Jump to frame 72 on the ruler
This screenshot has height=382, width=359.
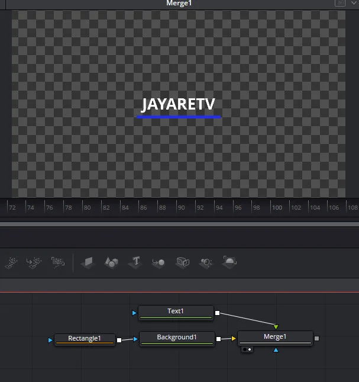(x=12, y=207)
